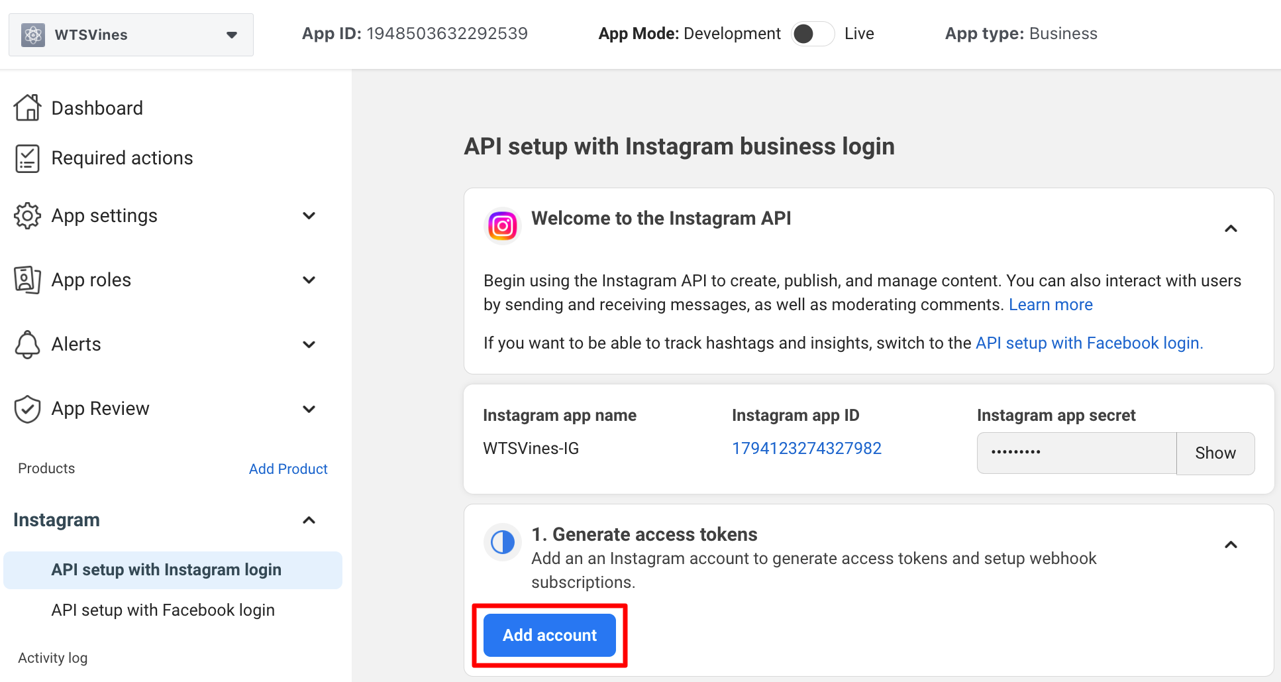Expand the App roles menu

(309, 280)
